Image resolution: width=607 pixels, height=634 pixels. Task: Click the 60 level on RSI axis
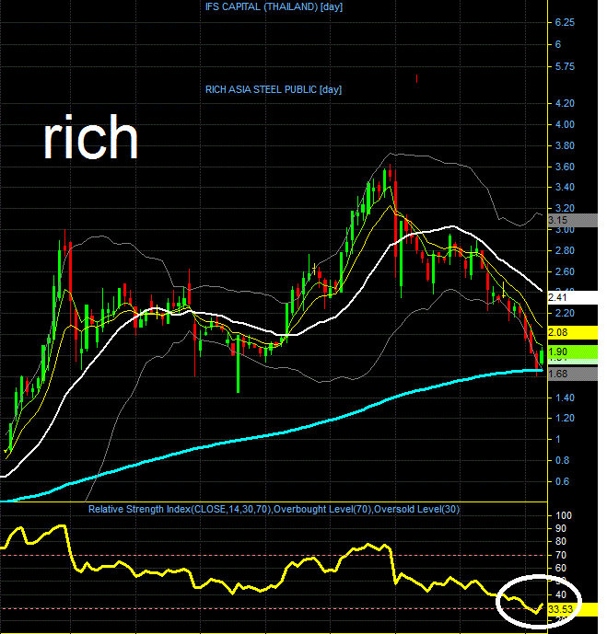point(560,568)
